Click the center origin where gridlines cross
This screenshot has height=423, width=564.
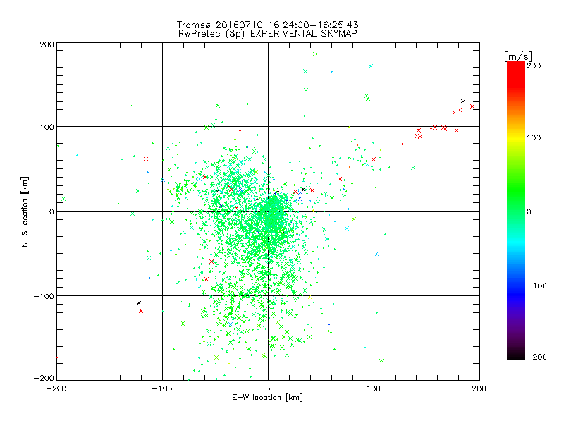pos(268,211)
